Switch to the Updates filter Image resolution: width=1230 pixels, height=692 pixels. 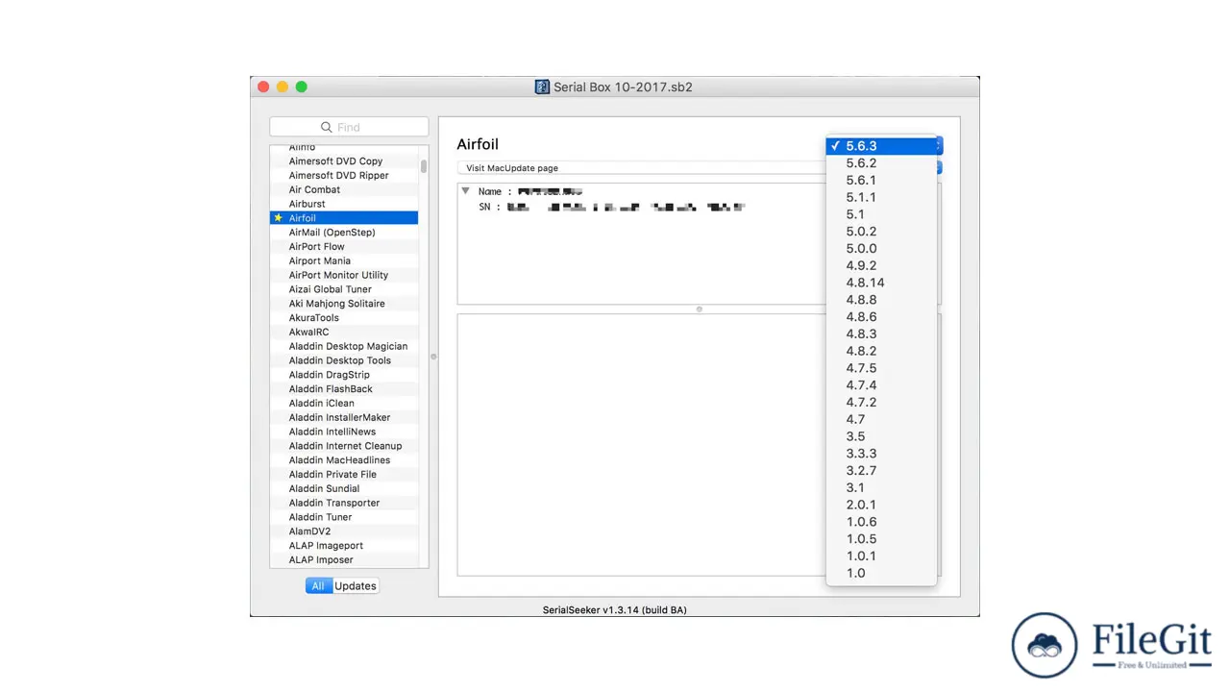click(x=356, y=585)
